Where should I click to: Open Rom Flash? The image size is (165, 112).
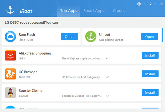click(69, 37)
